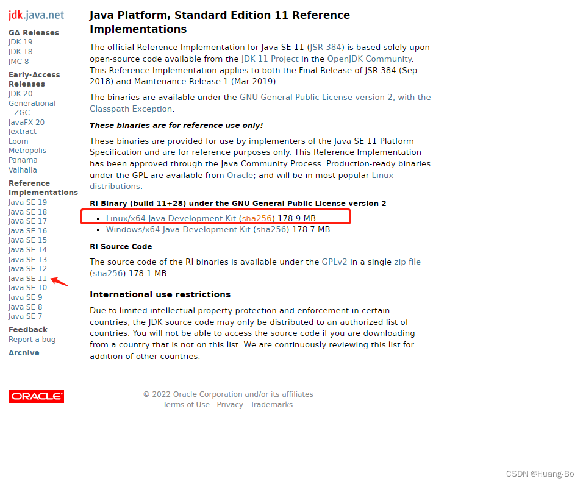Click the GA Releases sidebar heading
The height and width of the screenshot is (484, 583).
(x=34, y=33)
